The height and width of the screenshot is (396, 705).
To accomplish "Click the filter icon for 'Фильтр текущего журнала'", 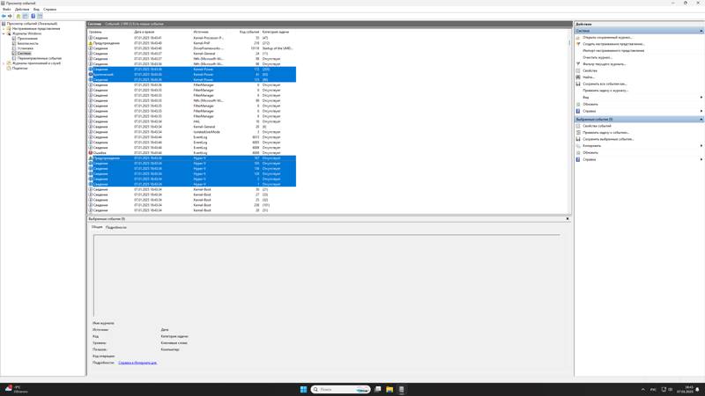I will point(578,64).
